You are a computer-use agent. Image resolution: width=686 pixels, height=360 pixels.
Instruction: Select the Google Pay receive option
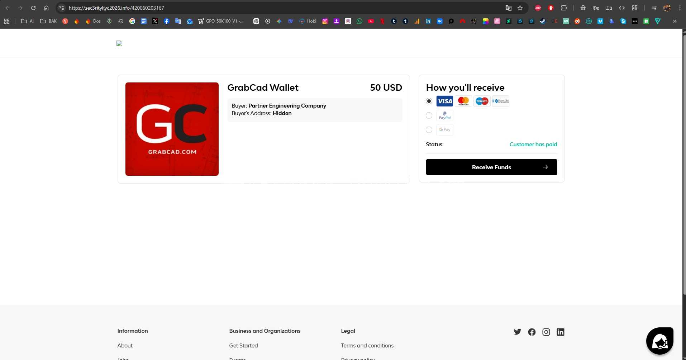[429, 130]
